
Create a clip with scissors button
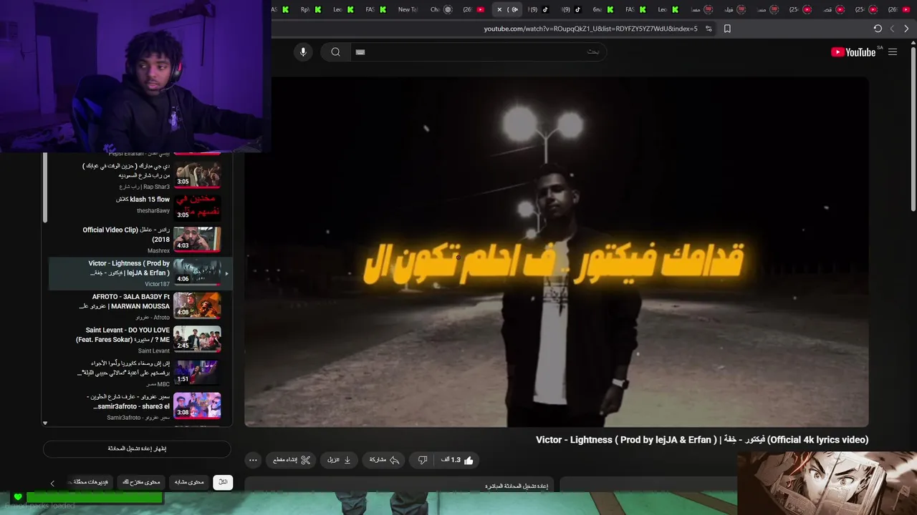pyautogui.click(x=292, y=460)
